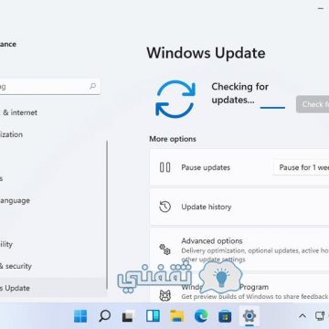Click the Settings gear on taskbar
This screenshot has height=329, width=329.
[x=249, y=316]
